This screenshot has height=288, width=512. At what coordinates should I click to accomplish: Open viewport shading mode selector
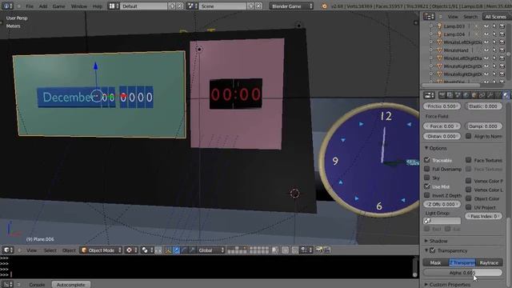click(131, 250)
